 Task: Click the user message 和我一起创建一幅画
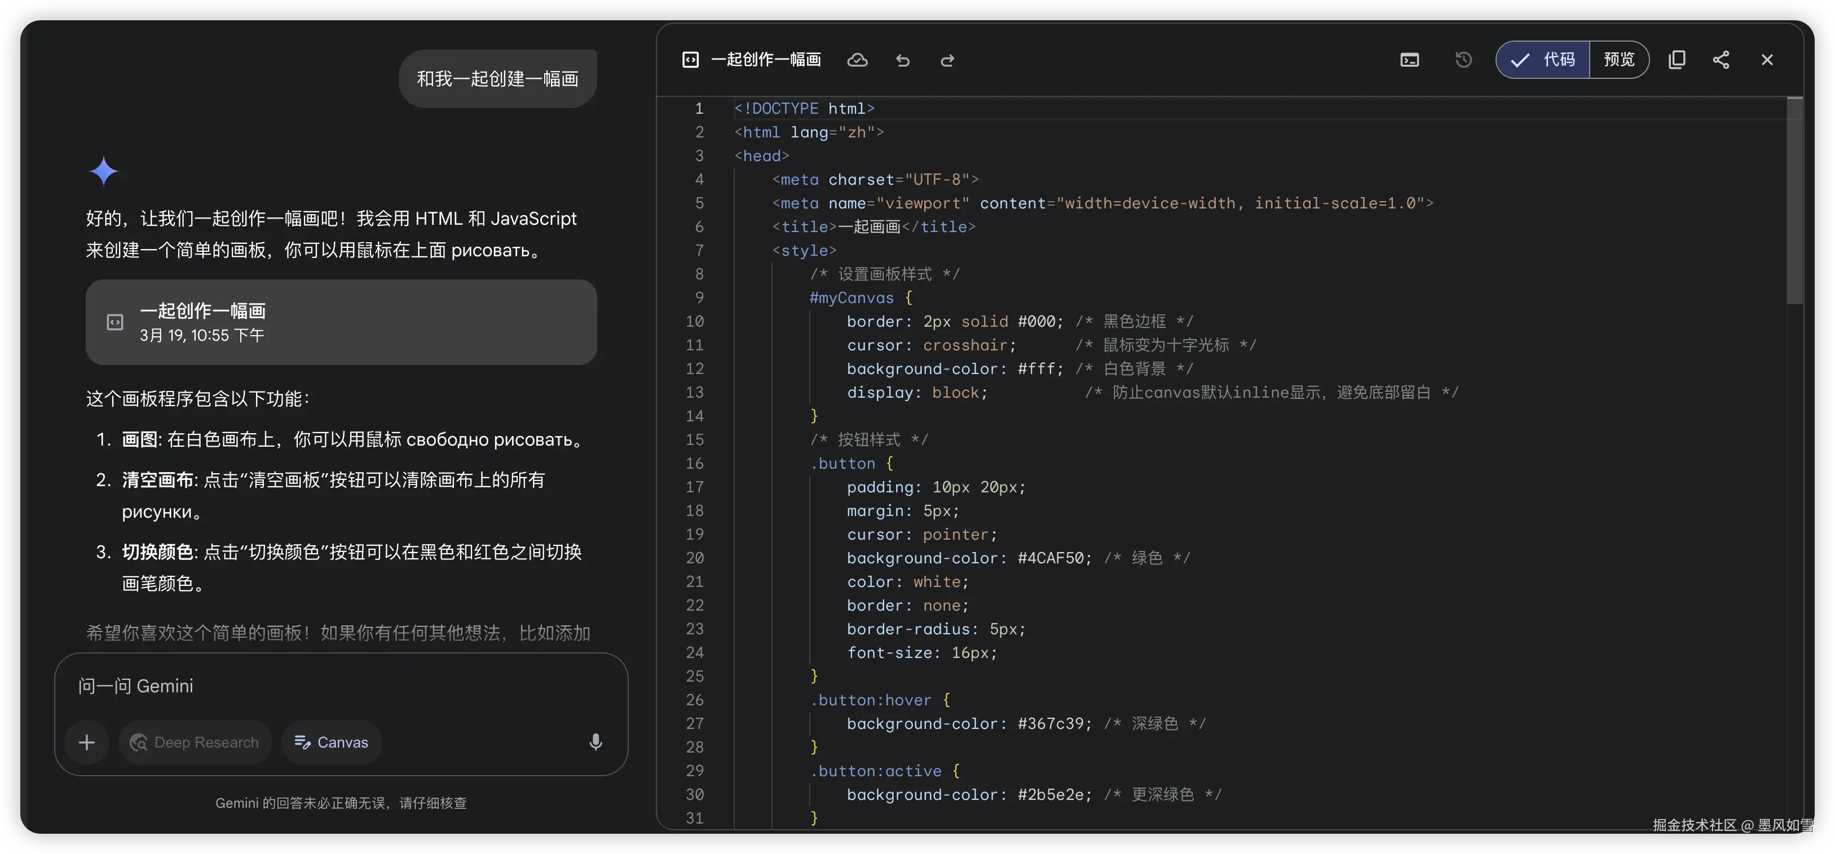pyautogui.click(x=497, y=79)
